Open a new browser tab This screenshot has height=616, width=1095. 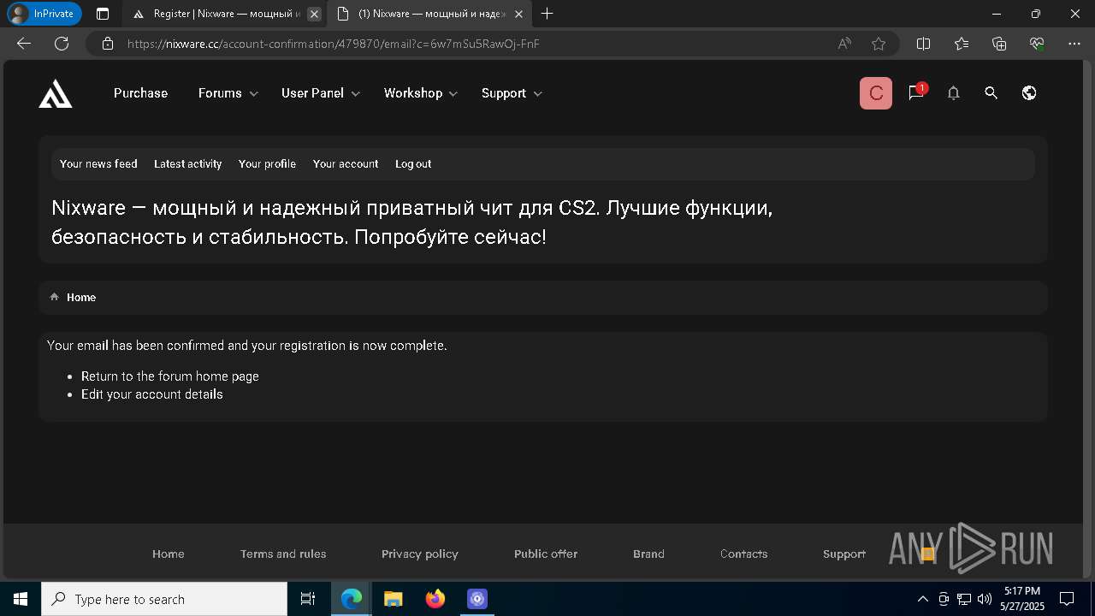click(547, 14)
